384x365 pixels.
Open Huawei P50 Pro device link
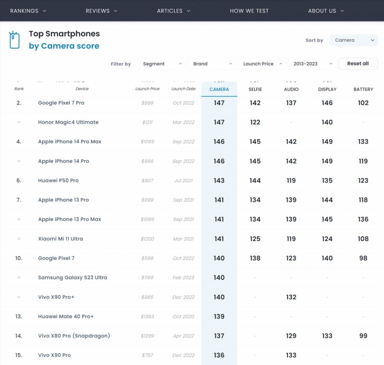(58, 181)
